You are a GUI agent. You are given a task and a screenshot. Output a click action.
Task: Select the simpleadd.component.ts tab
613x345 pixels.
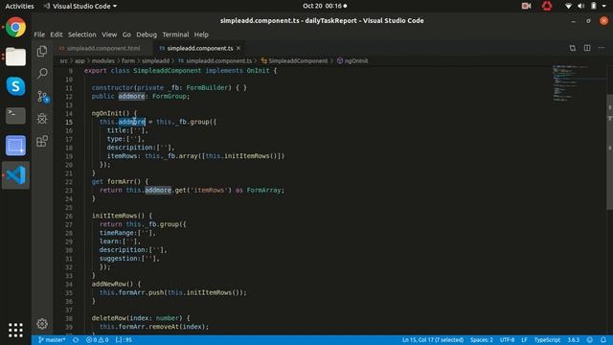tap(199, 48)
